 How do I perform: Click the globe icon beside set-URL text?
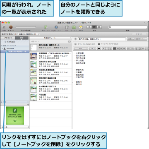pyautogui.click(x=75, y=44)
